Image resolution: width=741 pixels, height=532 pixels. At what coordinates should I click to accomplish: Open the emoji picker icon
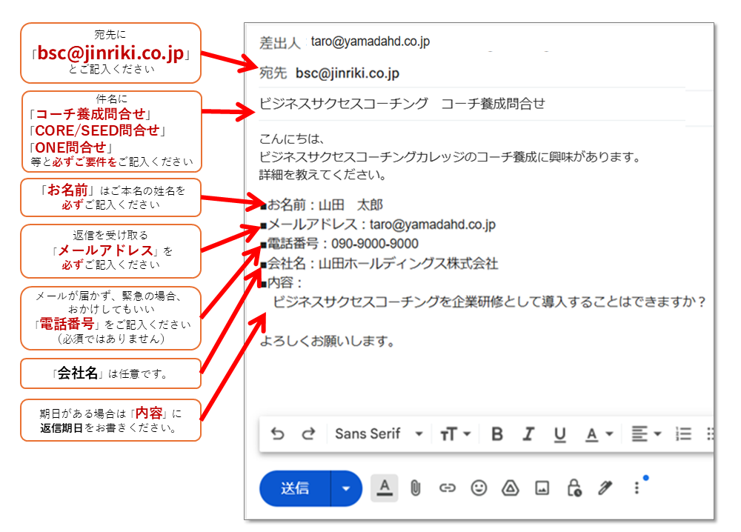pos(479,489)
